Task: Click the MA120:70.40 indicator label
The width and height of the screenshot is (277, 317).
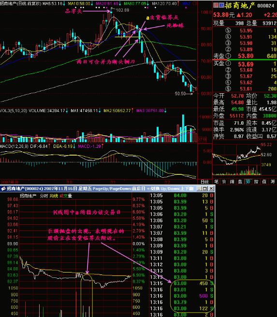Action: click(x=165, y=4)
